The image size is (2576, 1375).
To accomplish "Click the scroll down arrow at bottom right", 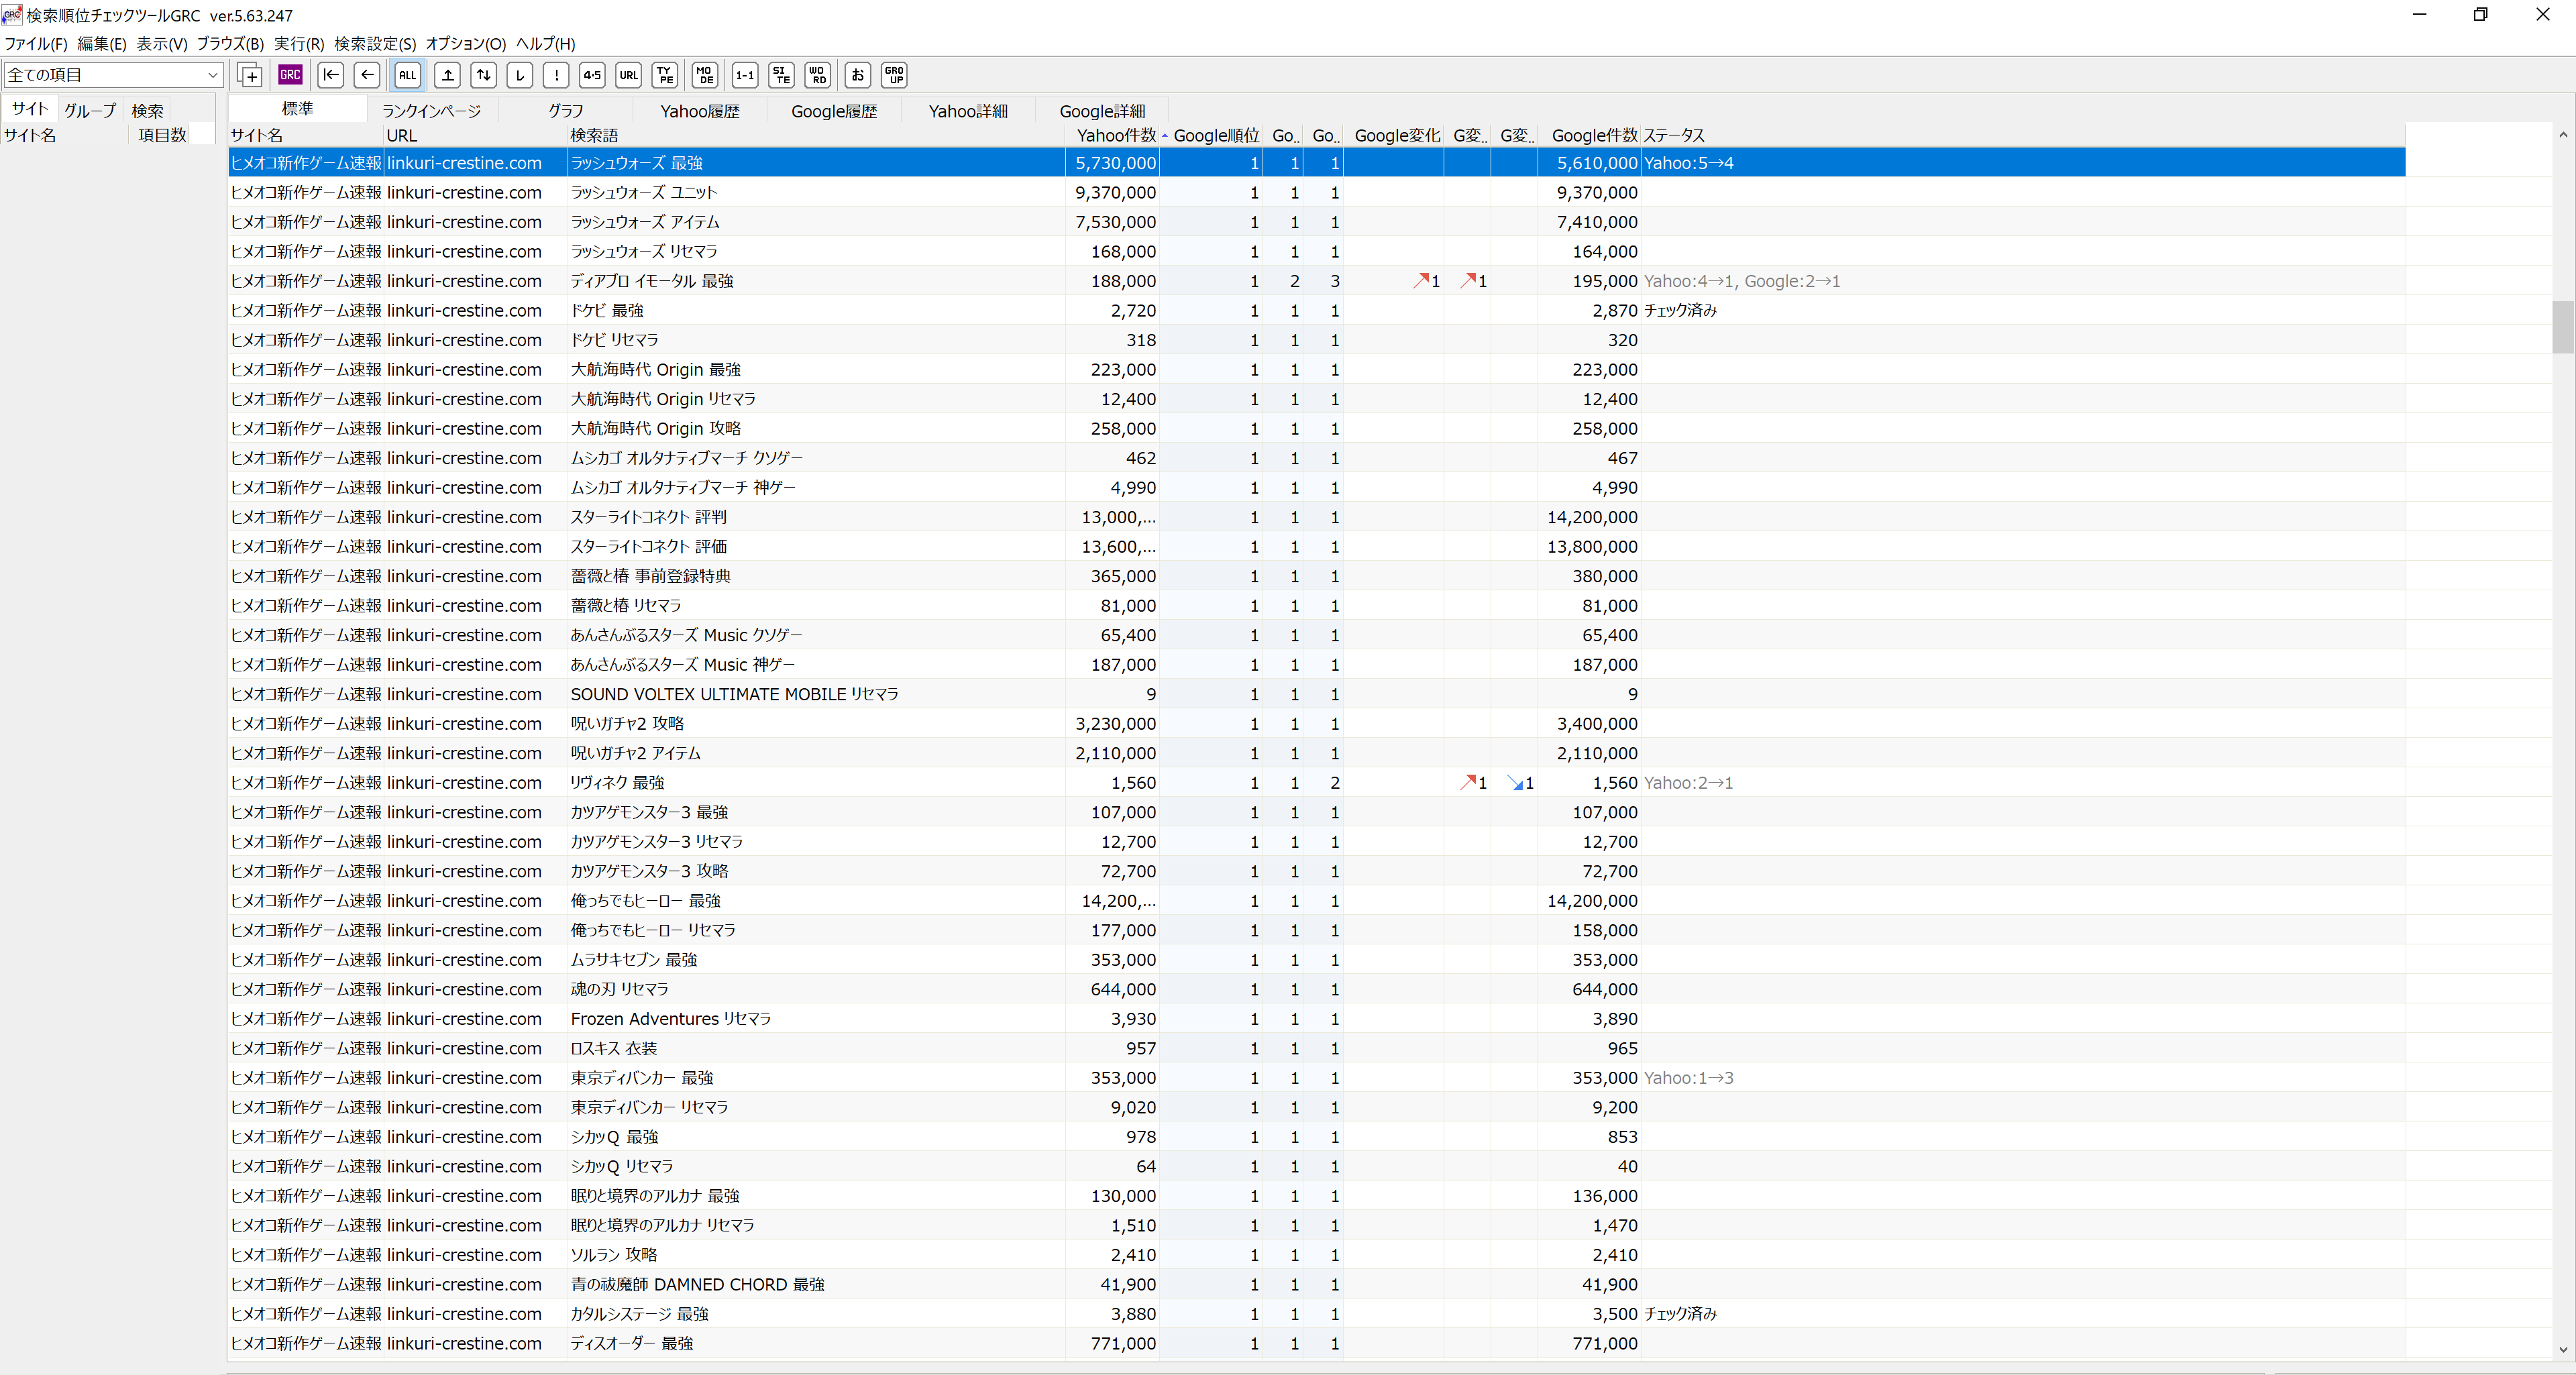I will 2562,1349.
